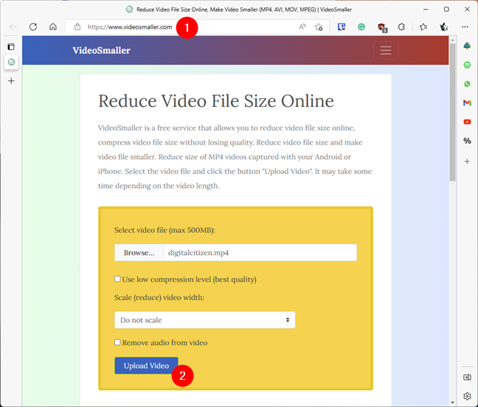
Task: Click the Browse... file button
Action: 139,253
